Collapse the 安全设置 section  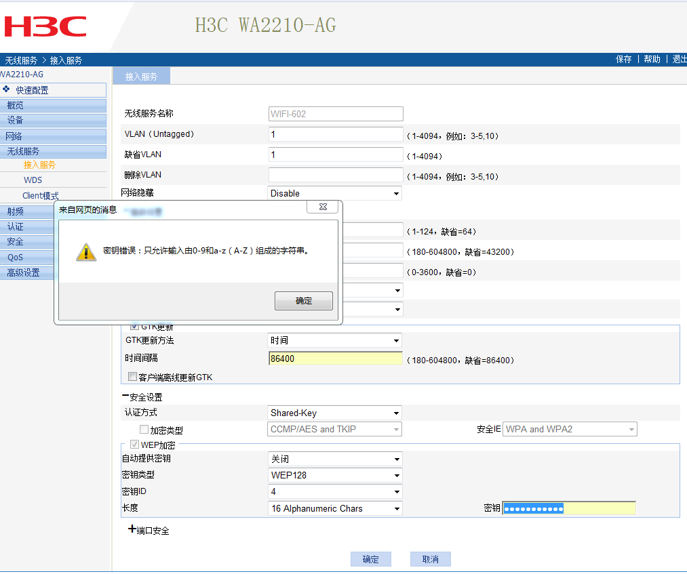[125, 397]
